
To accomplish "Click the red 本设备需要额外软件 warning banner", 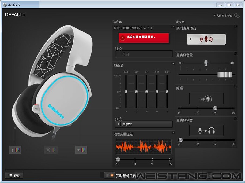I will point(144,38).
